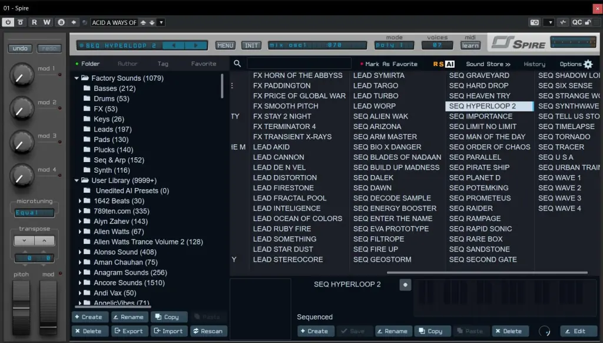603x343 pixels.
Task: Select next preset with right arrow
Action: tap(196, 45)
